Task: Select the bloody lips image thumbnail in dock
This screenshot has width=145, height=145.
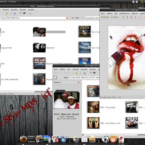Action: 121,139
